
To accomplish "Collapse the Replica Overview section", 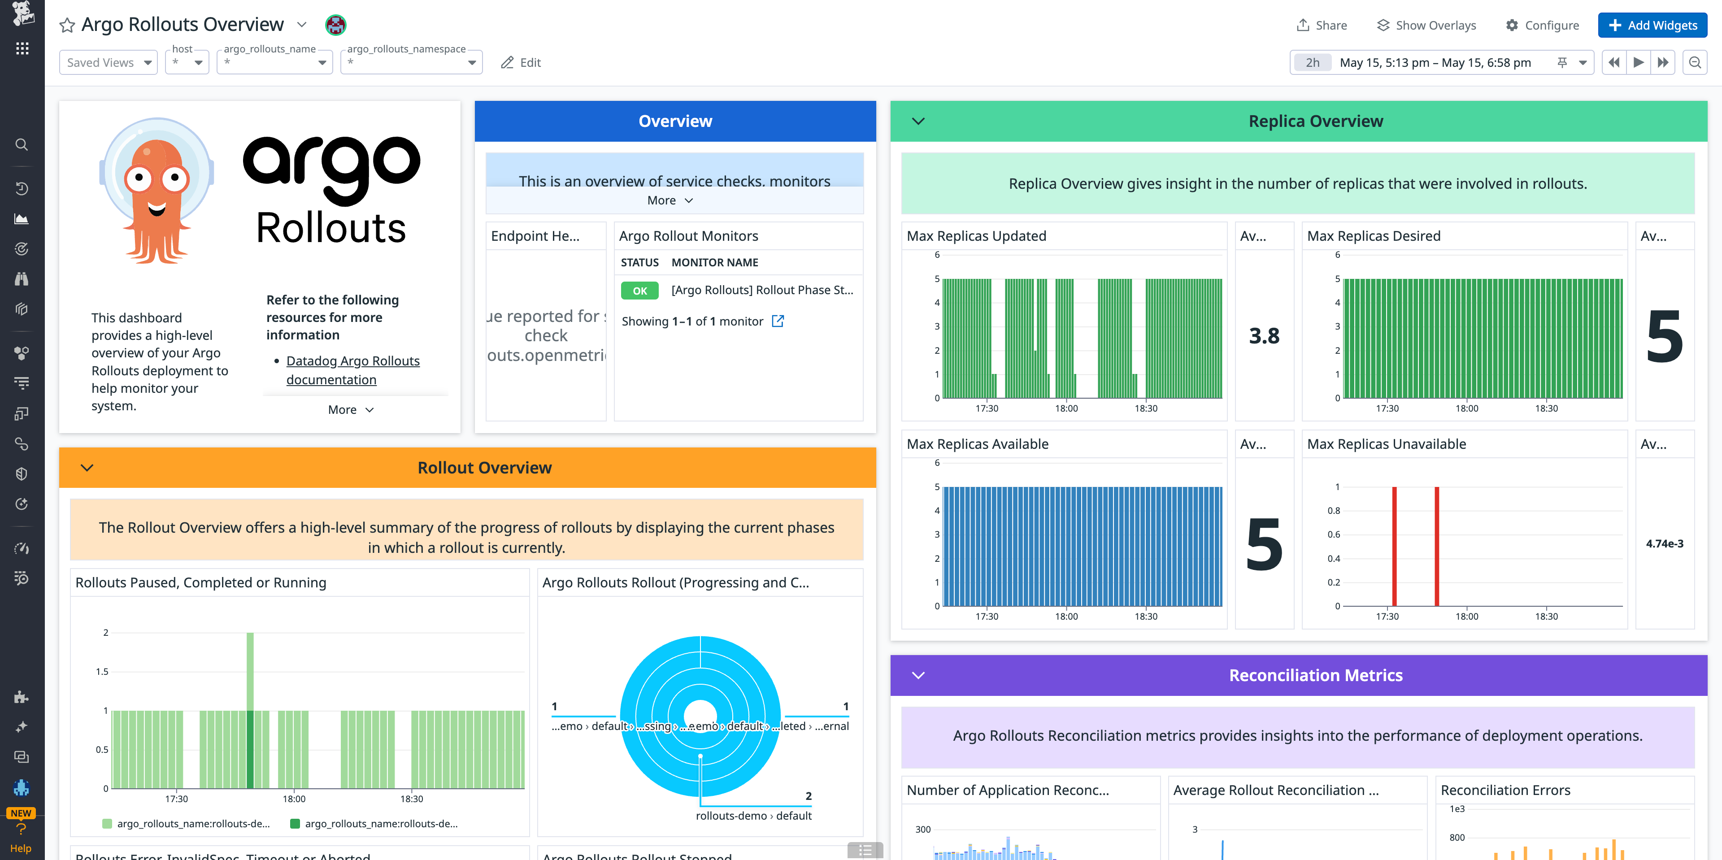I will tap(918, 121).
